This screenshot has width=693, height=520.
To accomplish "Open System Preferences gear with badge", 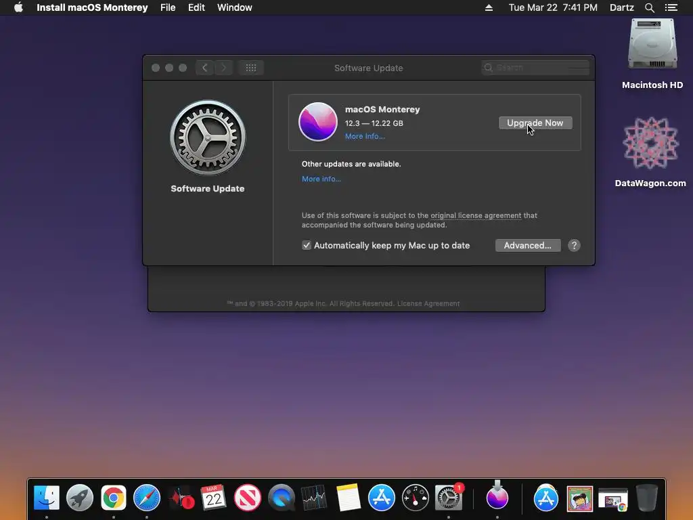I will (449, 498).
